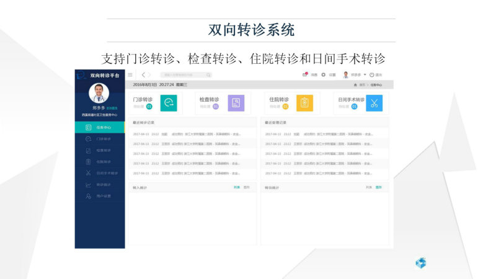Click the 设置 label in top bar
Image resolution: width=496 pixels, height=279 pixels.
[x=332, y=75]
